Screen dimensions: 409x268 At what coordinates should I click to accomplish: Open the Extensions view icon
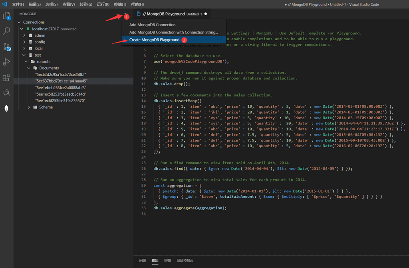click(6, 77)
